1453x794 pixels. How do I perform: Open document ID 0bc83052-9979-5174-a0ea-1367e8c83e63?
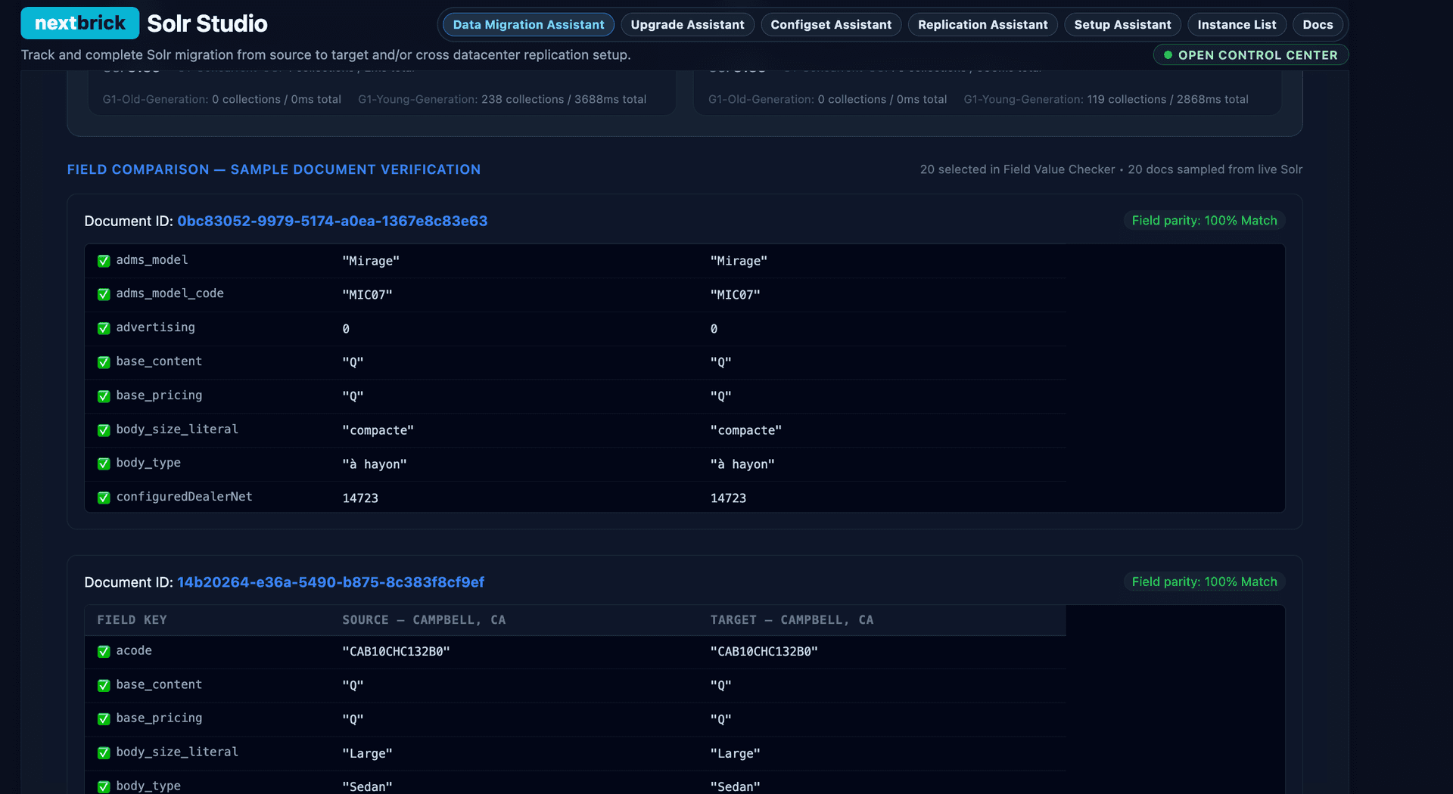(332, 221)
